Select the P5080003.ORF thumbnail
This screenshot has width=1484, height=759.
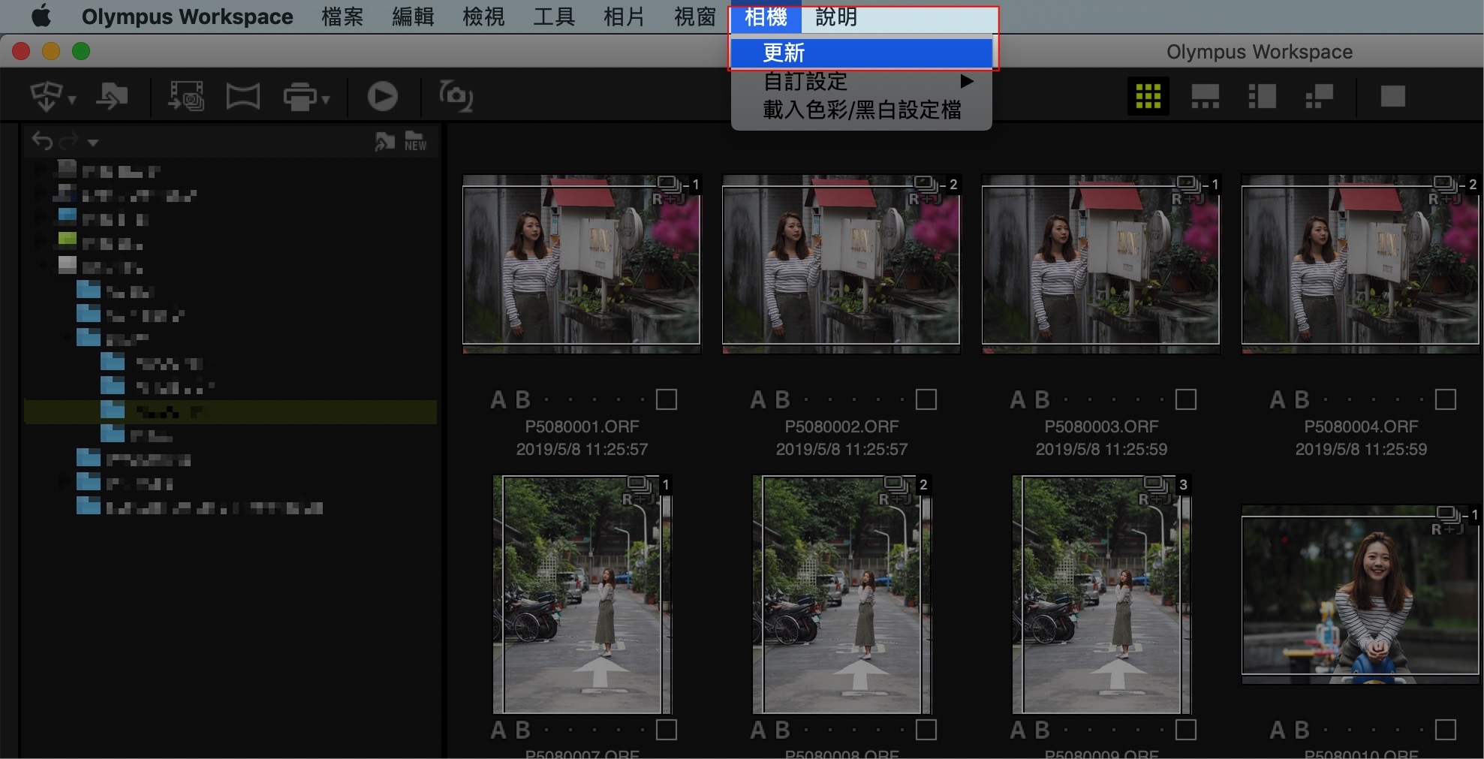point(1100,264)
